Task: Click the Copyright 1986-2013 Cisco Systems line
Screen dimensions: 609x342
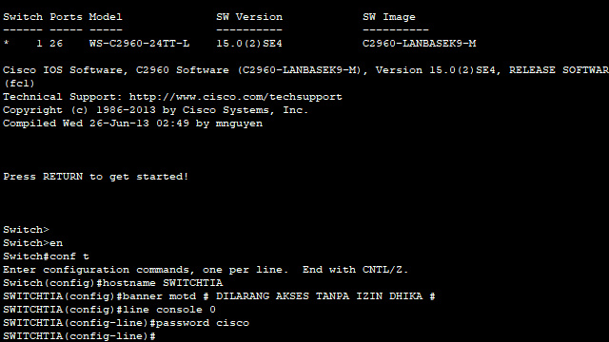Action: 155,110
